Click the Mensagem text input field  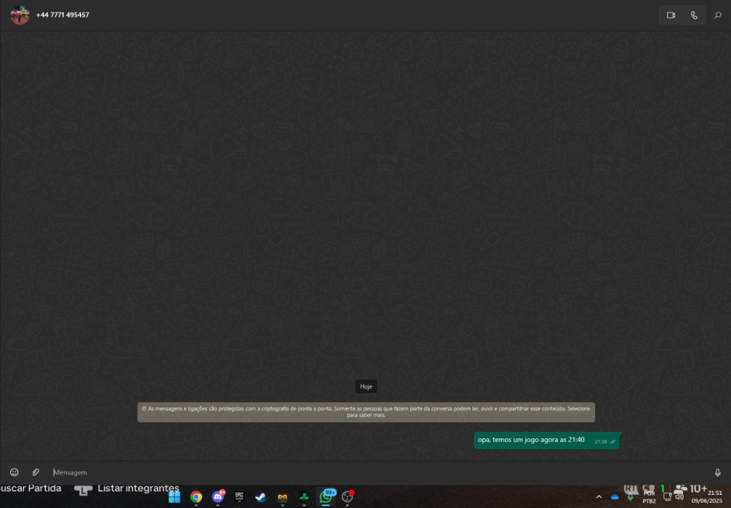[363, 472]
